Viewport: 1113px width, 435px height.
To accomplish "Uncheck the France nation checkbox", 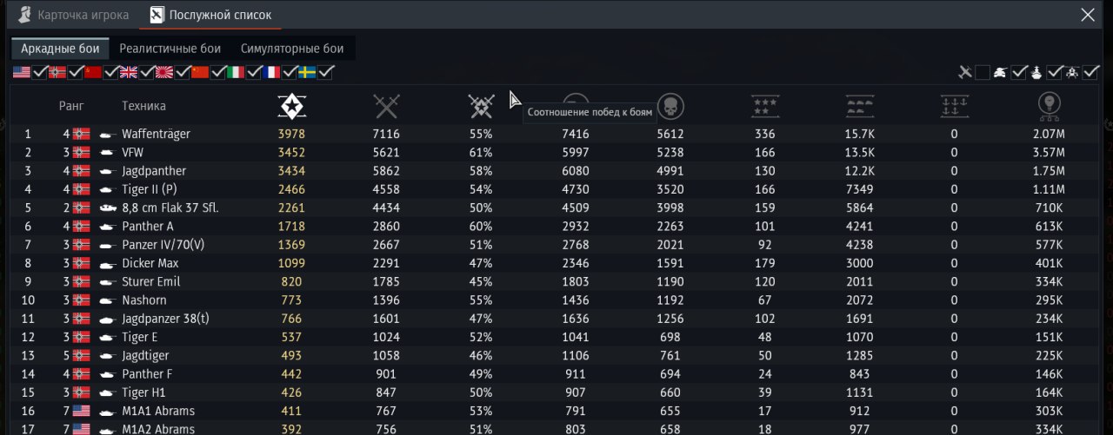I will tap(290, 72).
